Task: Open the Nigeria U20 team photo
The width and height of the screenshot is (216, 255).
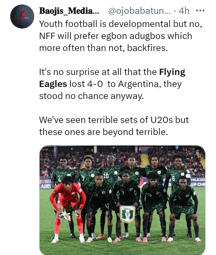Action: tap(122, 199)
